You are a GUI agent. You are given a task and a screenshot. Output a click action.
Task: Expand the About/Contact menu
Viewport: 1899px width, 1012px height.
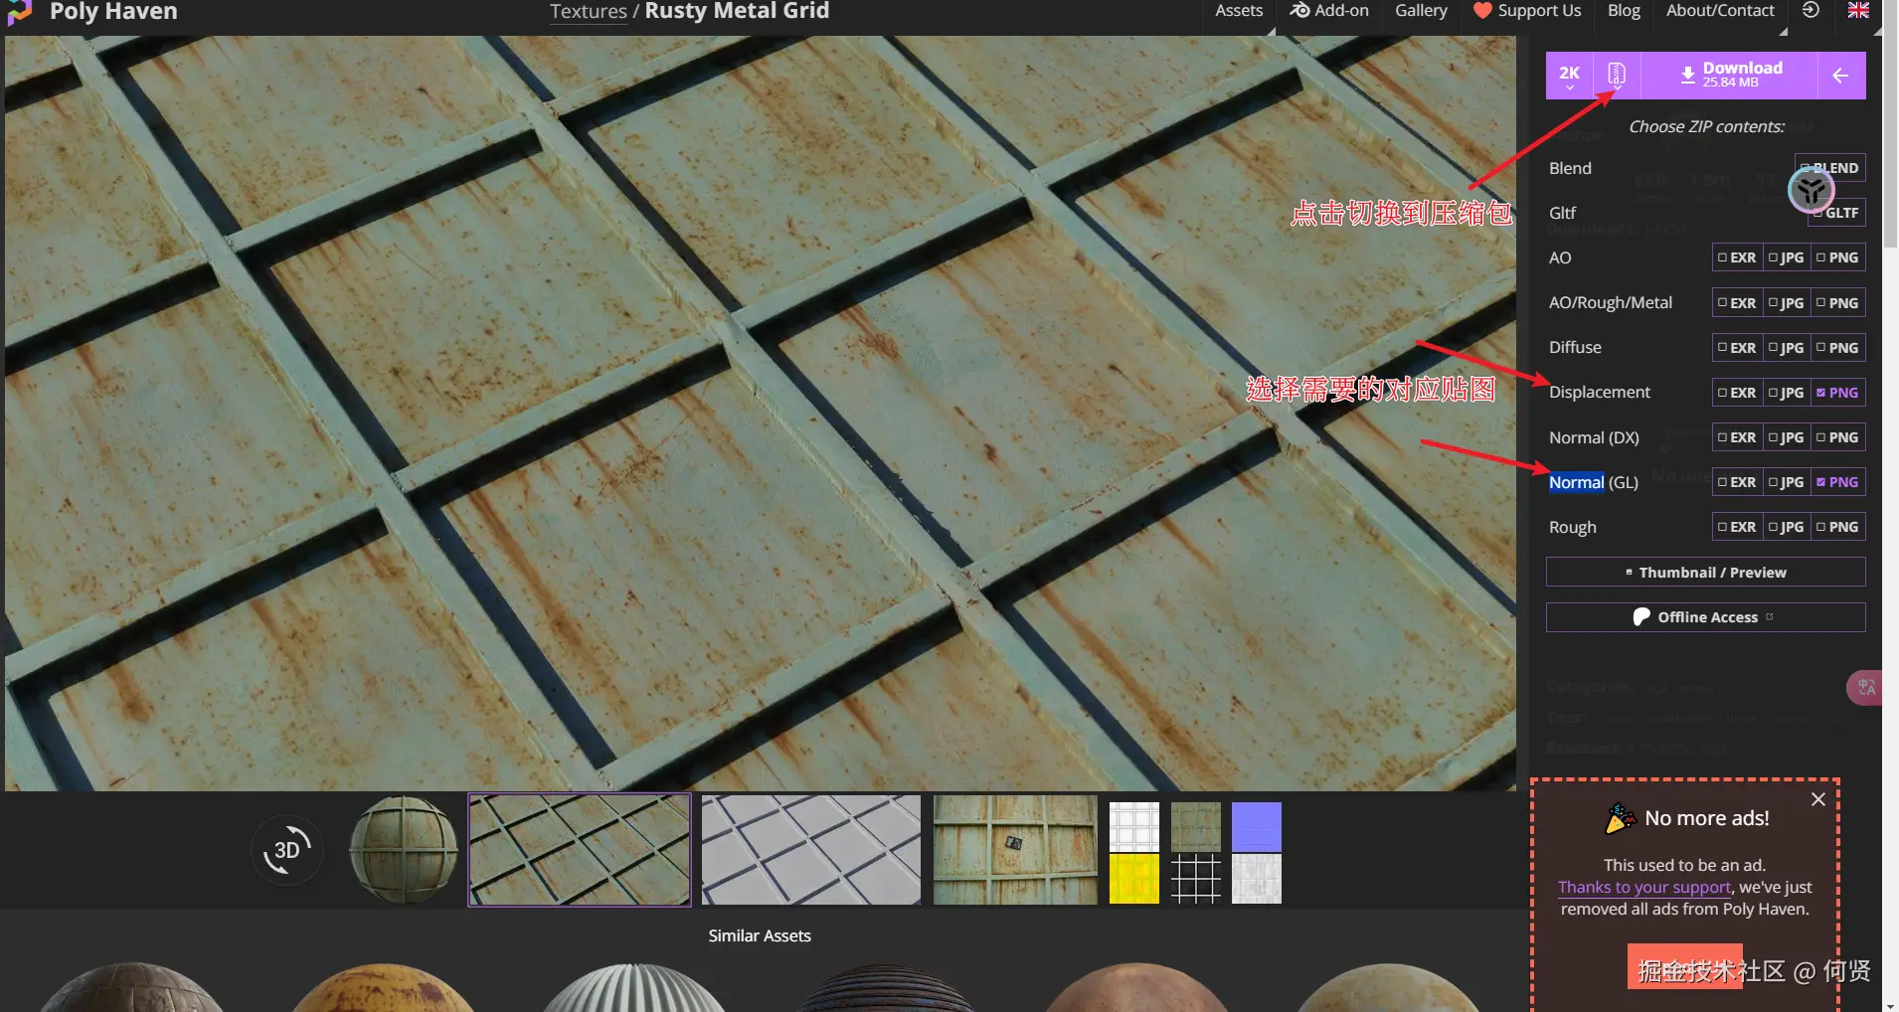[1720, 11]
